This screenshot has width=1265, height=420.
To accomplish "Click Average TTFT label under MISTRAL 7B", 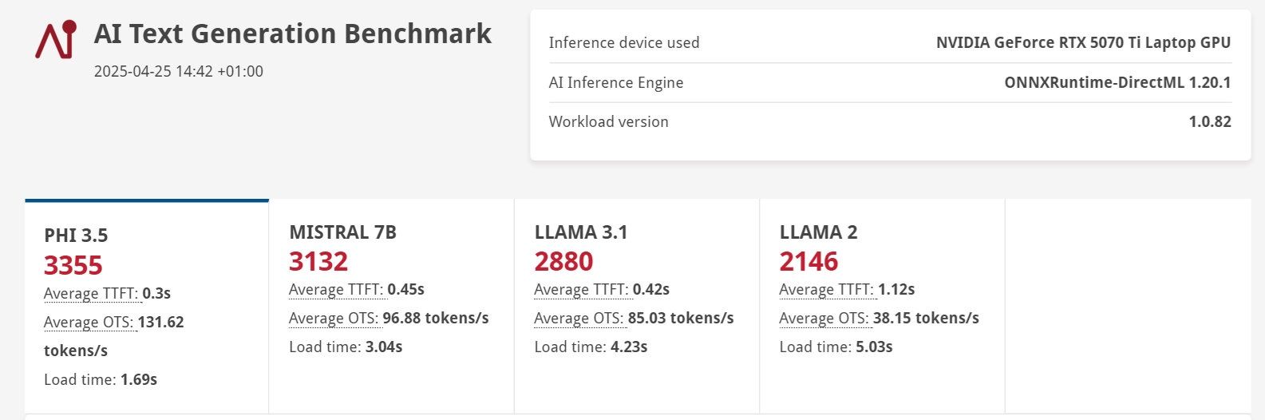I will click(337, 289).
